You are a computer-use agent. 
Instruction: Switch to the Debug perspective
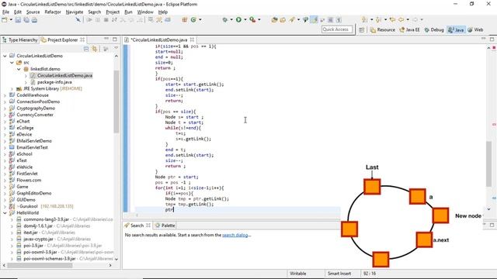(x=434, y=29)
